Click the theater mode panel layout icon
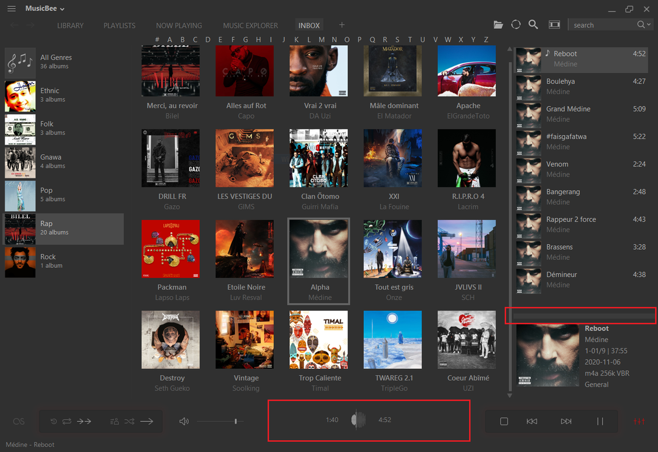 pos(554,25)
